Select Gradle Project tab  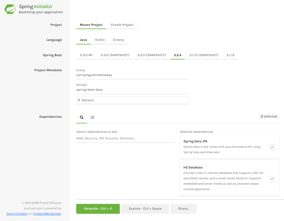click(122, 25)
